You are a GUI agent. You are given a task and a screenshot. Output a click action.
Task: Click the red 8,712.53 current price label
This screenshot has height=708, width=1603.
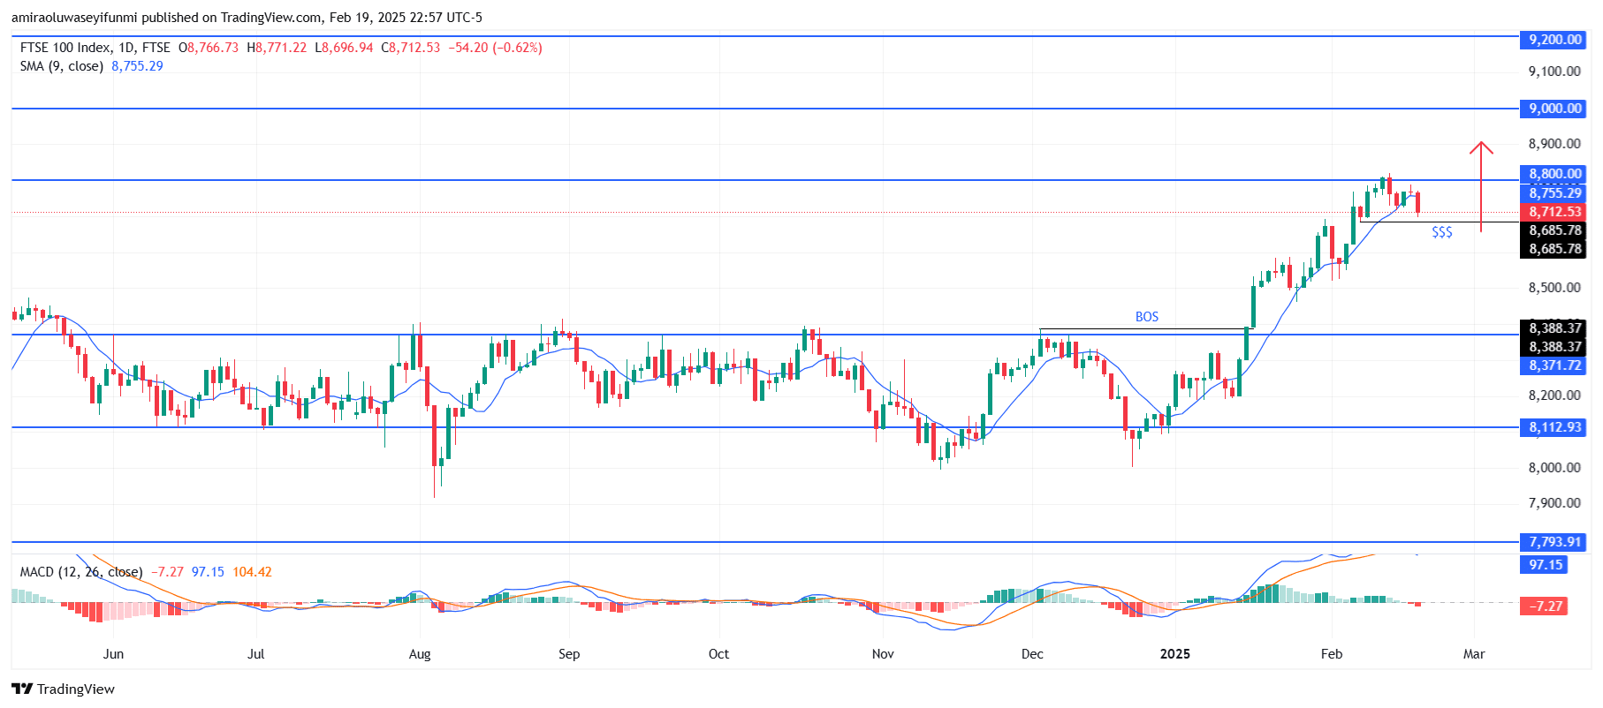tap(1554, 212)
